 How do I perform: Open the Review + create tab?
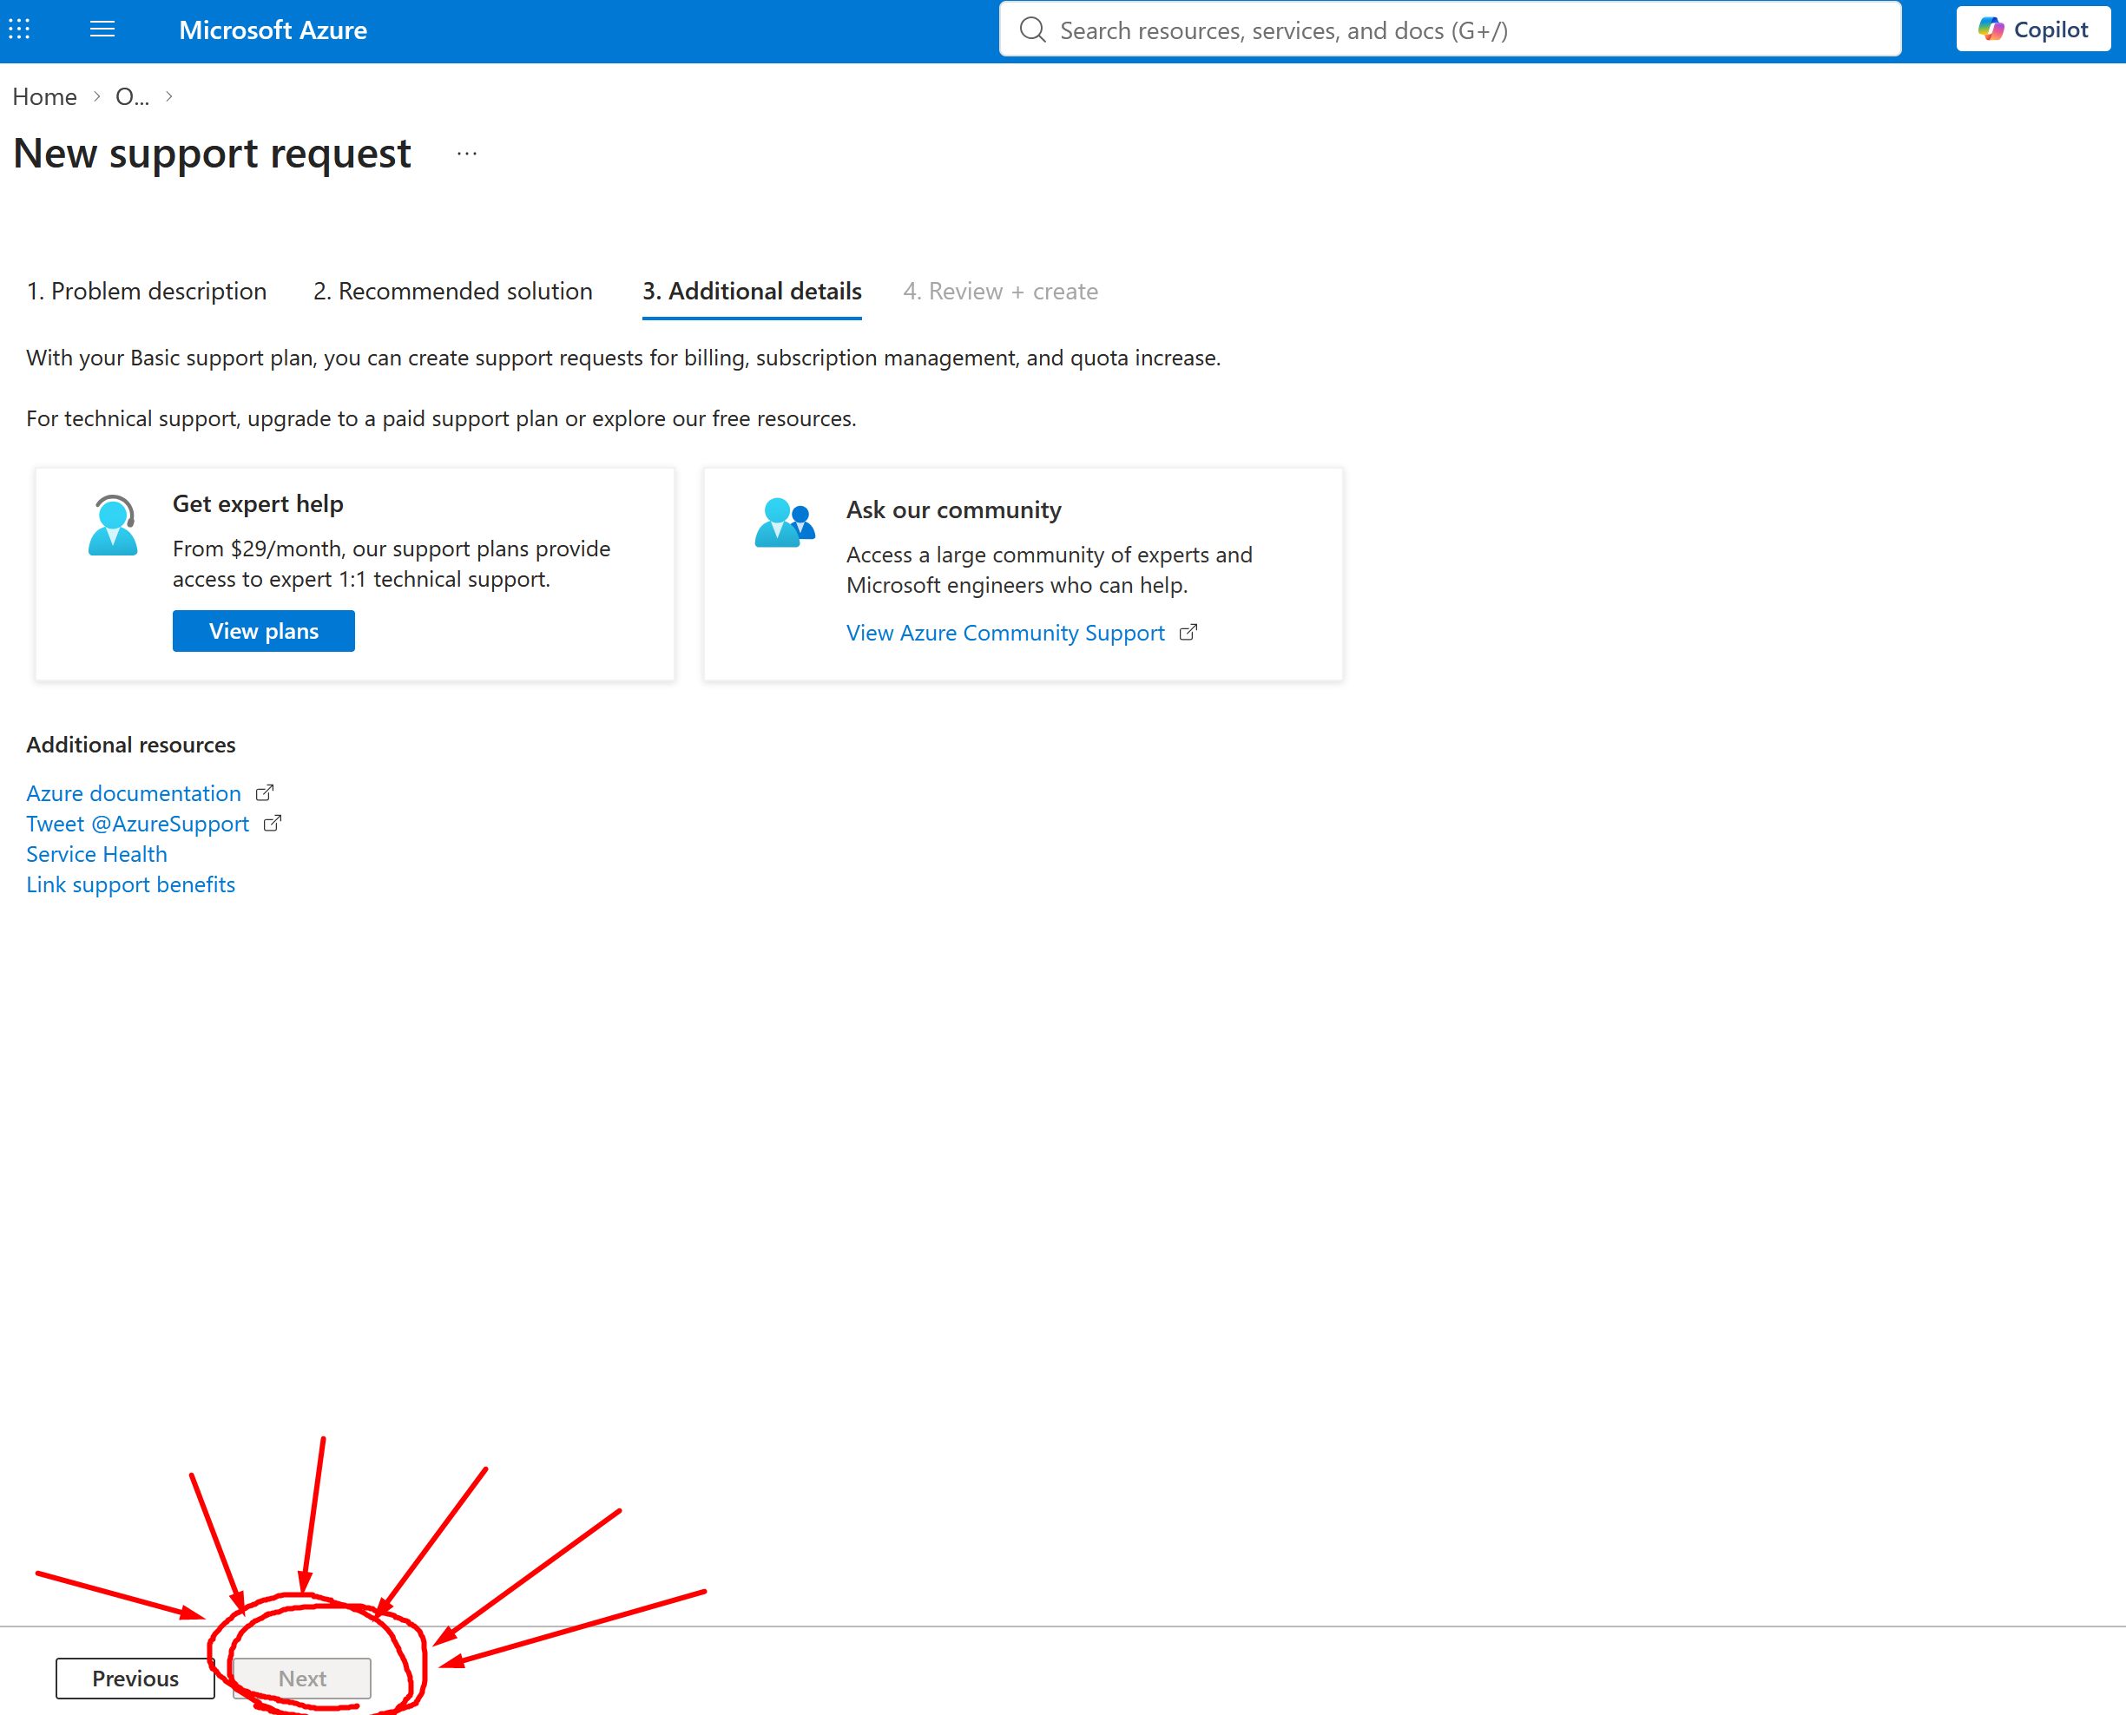tap(1001, 292)
